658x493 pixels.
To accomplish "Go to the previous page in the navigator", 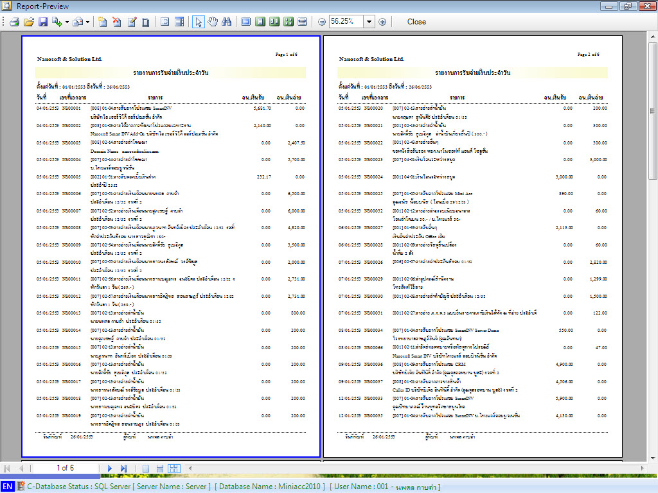I will pos(21,468).
